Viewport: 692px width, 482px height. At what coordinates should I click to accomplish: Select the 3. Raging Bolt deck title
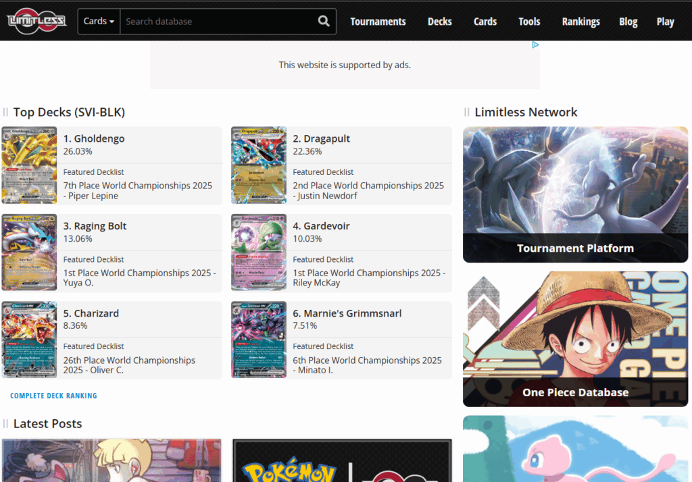pos(95,225)
